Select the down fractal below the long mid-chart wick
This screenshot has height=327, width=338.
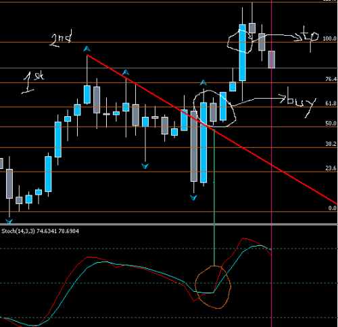tap(145, 166)
